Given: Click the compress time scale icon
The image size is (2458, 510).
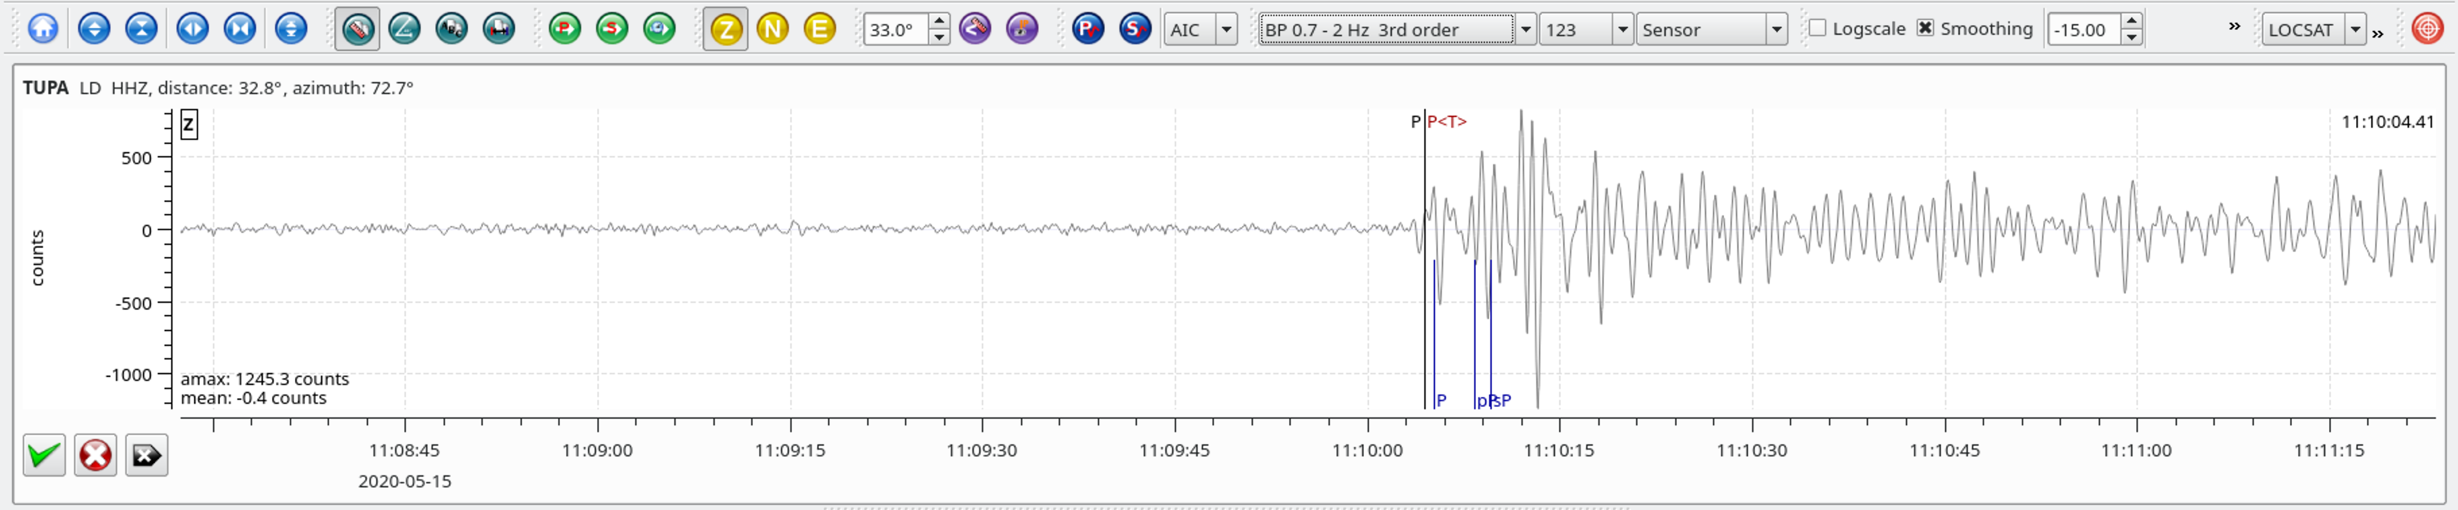Looking at the screenshot, I should pos(239,29).
